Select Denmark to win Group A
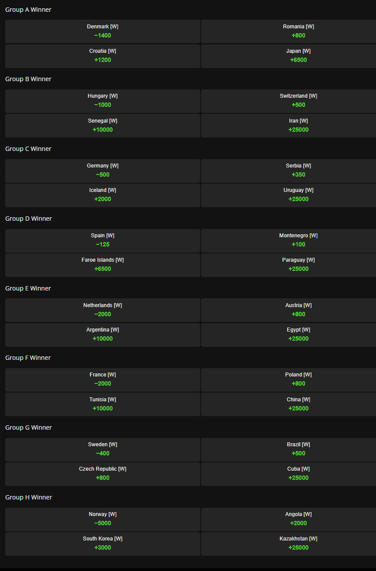 103,31
